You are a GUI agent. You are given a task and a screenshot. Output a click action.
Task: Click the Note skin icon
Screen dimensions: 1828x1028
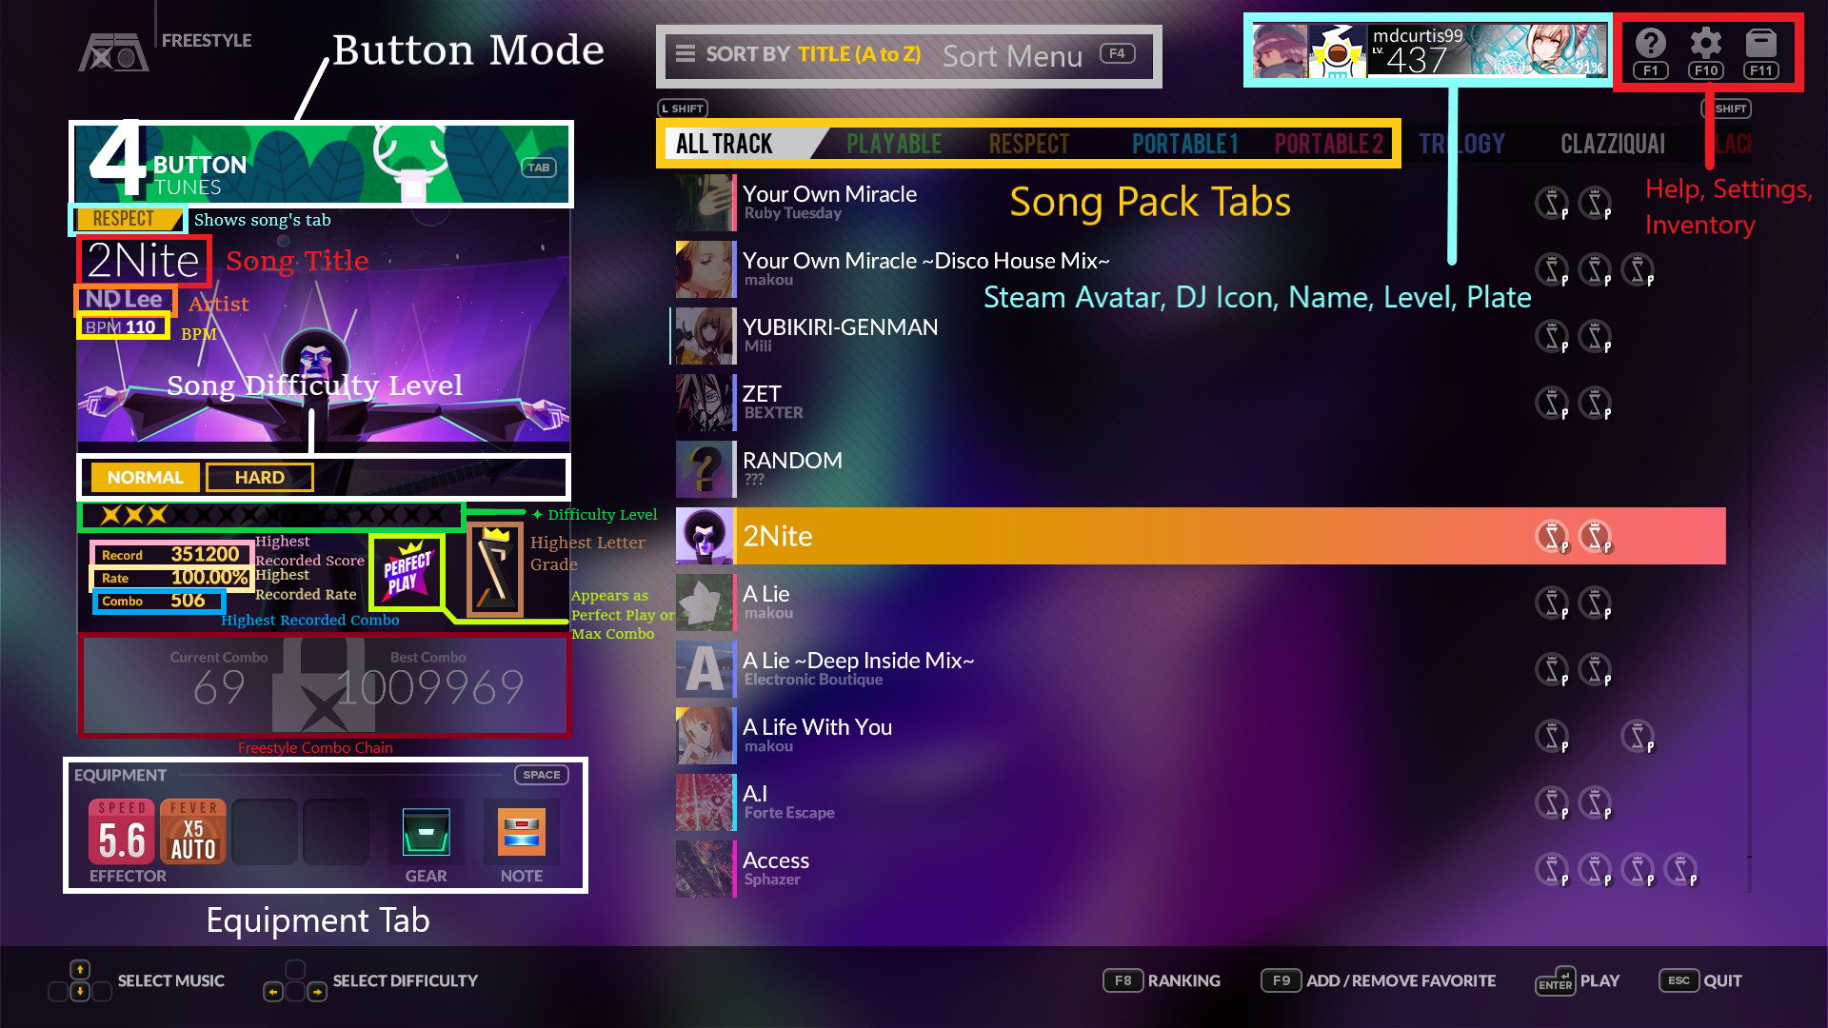522,832
